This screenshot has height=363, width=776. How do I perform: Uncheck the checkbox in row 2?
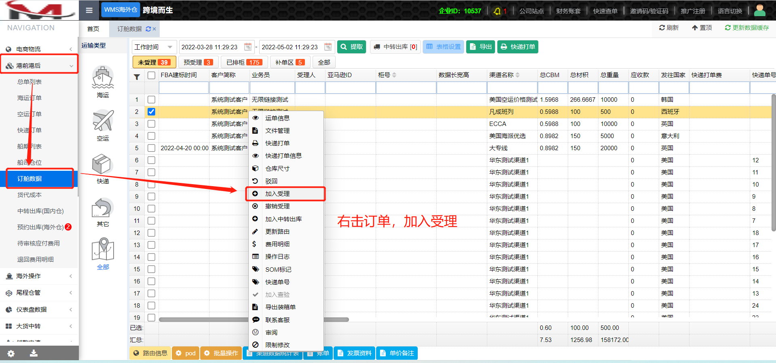151,112
